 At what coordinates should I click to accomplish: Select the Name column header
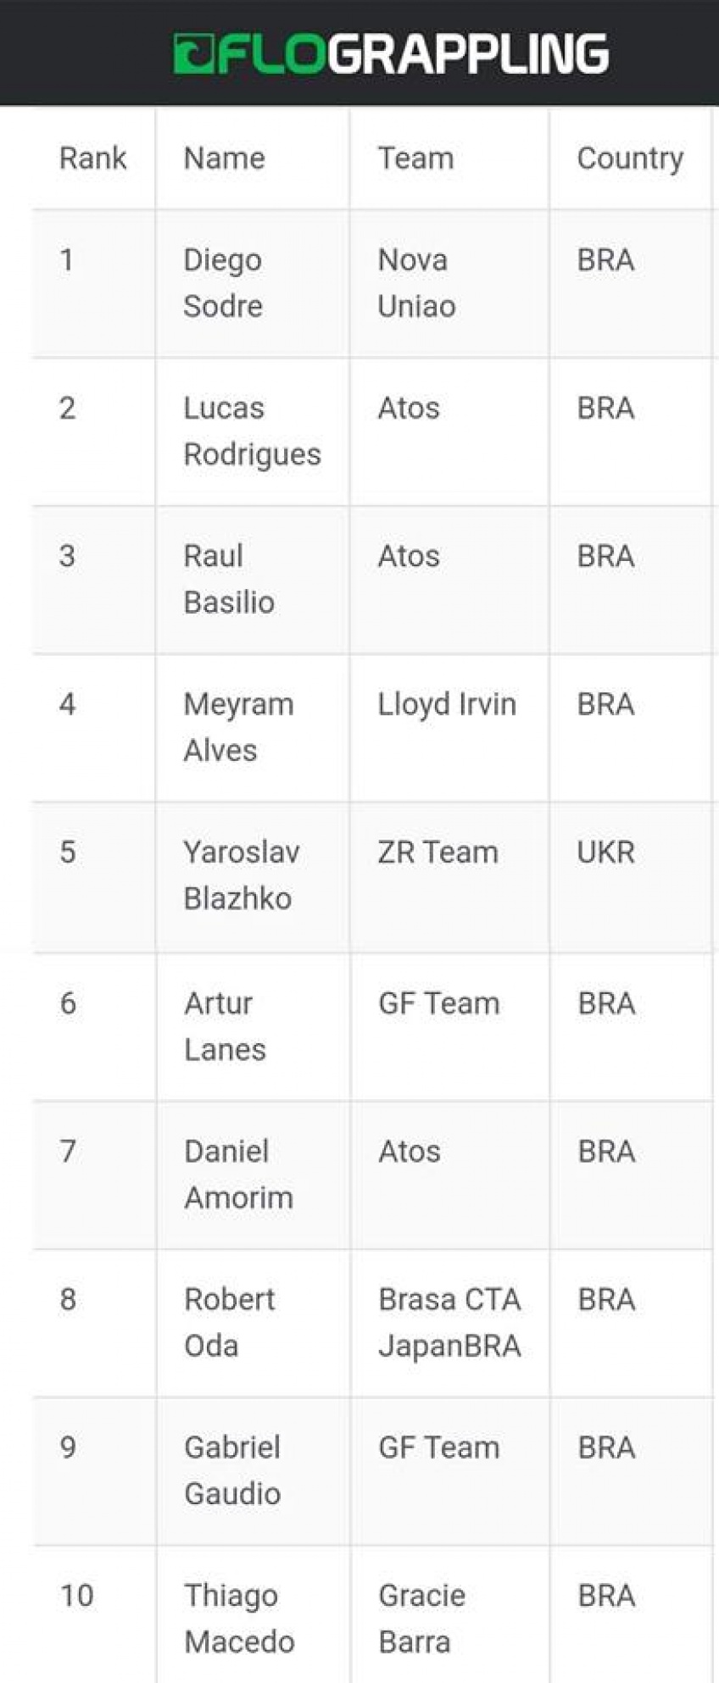click(x=225, y=158)
